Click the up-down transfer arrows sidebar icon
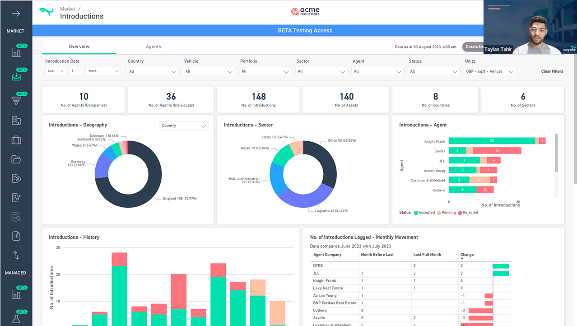This screenshot has width=577, height=326. click(x=16, y=255)
